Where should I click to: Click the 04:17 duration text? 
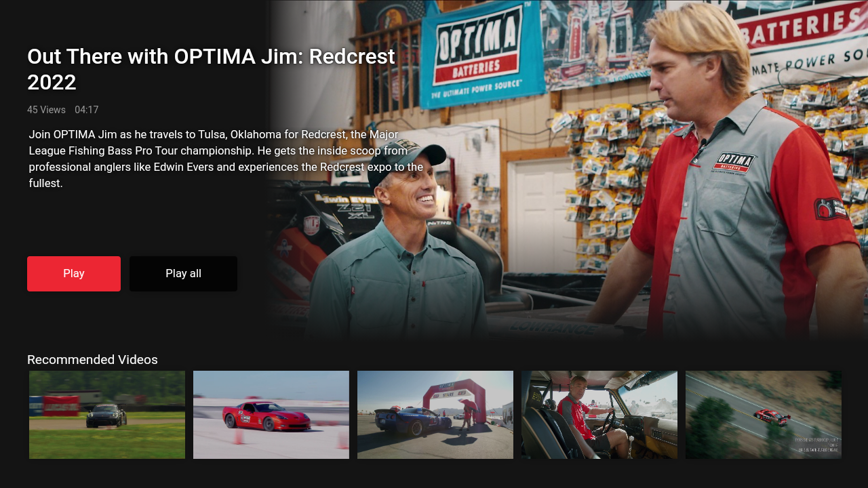coord(87,110)
